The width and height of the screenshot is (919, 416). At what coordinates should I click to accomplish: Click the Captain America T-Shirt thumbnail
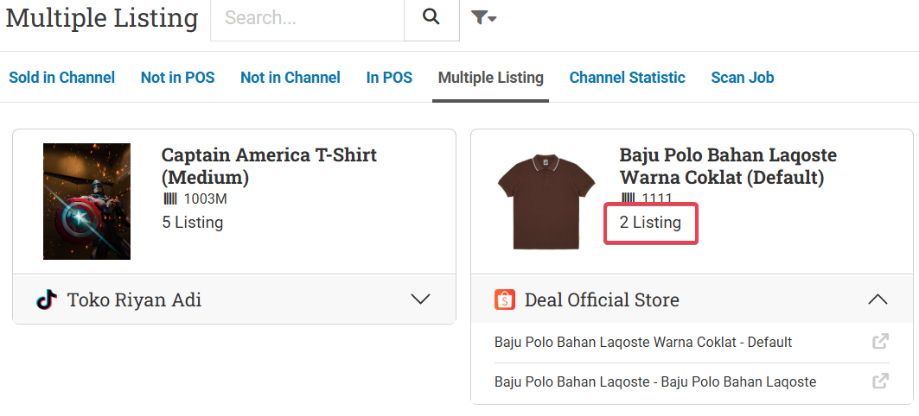pos(86,201)
